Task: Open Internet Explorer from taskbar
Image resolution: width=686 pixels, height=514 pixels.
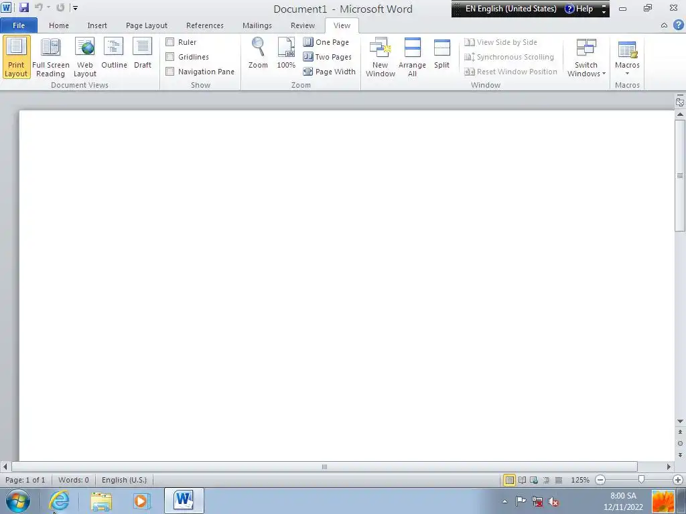Action: 59,501
